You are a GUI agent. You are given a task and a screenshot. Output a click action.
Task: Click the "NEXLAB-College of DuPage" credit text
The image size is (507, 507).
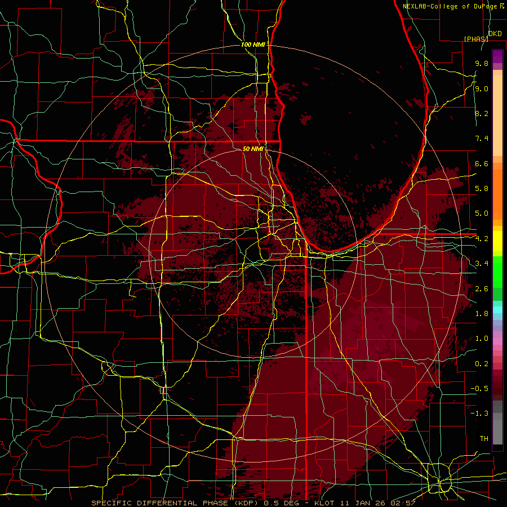[x=450, y=6]
